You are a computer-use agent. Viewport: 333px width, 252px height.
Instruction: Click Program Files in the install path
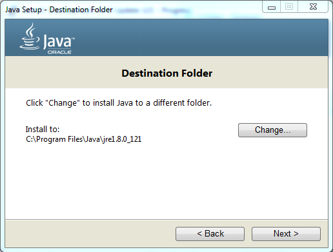click(x=59, y=139)
